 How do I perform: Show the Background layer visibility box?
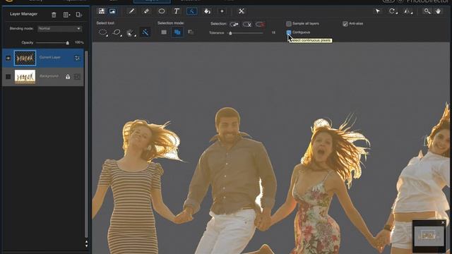click(8, 77)
